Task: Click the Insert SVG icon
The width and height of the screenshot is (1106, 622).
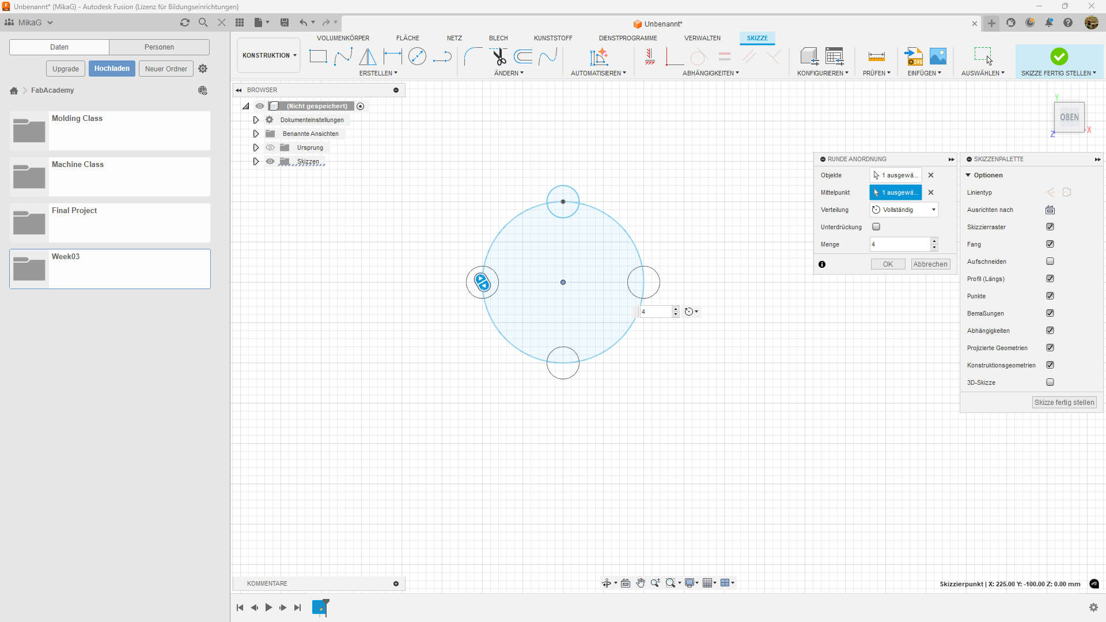Action: (x=914, y=56)
